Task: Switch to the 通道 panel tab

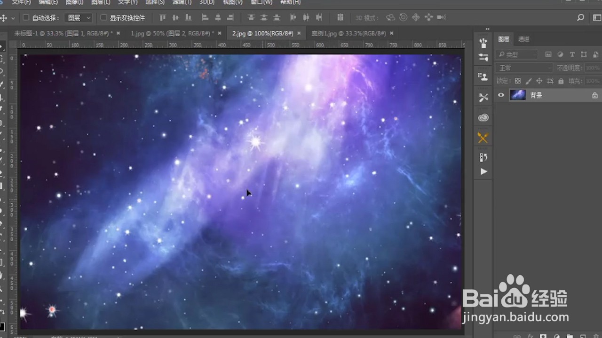Action: pos(523,39)
